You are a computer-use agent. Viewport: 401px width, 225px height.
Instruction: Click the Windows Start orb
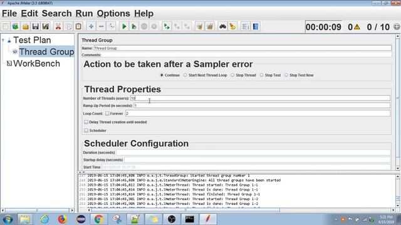pos(8,219)
